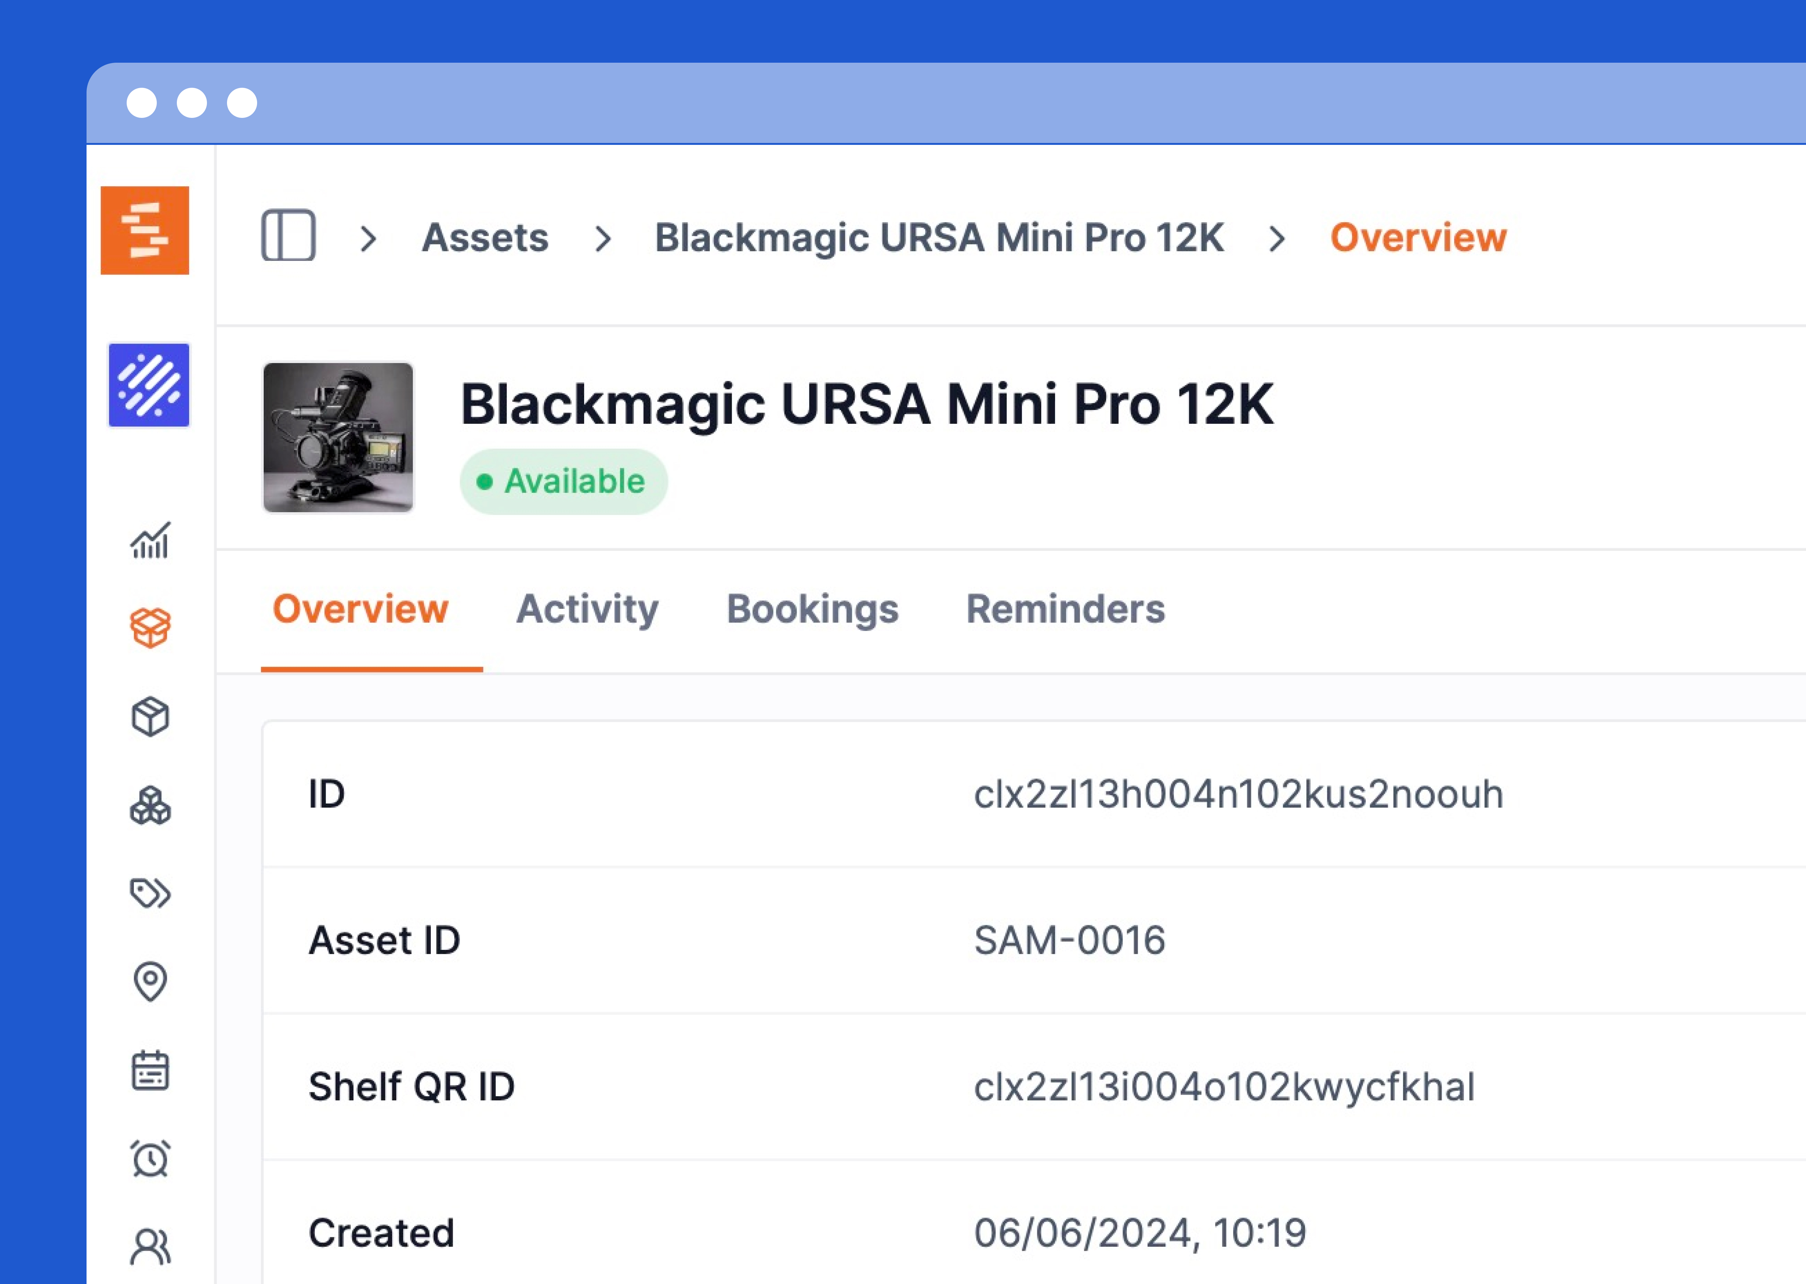1806x1284 pixels.
Task: Open the workspace switcher purple icon
Action: [149, 385]
